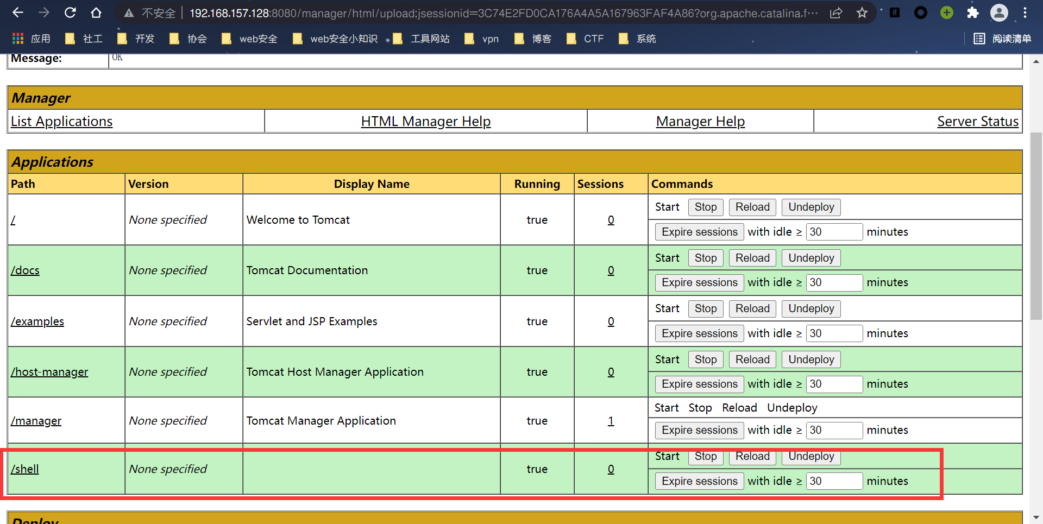This screenshot has width=1043, height=524.
Task: Click the dark square extension icon
Action: click(895, 12)
